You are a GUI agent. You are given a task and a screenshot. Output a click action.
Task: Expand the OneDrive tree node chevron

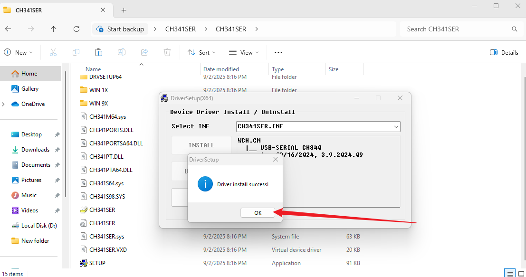(3, 104)
